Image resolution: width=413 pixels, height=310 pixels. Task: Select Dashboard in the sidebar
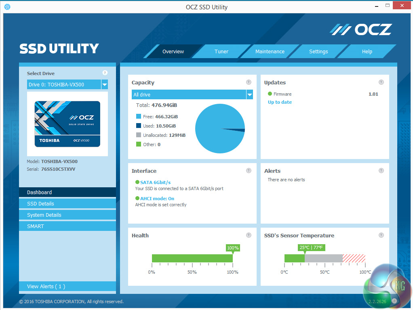click(x=67, y=193)
